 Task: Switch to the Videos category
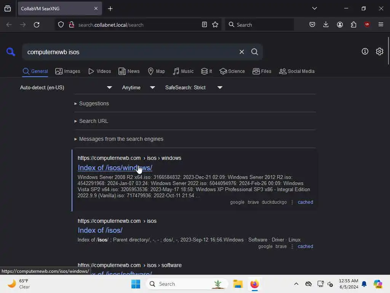click(x=99, y=71)
